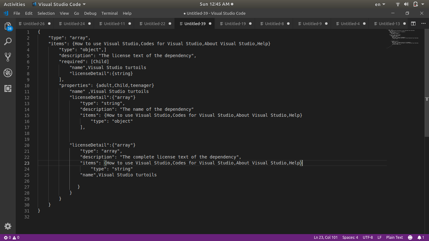The width and height of the screenshot is (429, 241).
Task: Close the Untitled-24 tab via its dot
Action: point(89,24)
